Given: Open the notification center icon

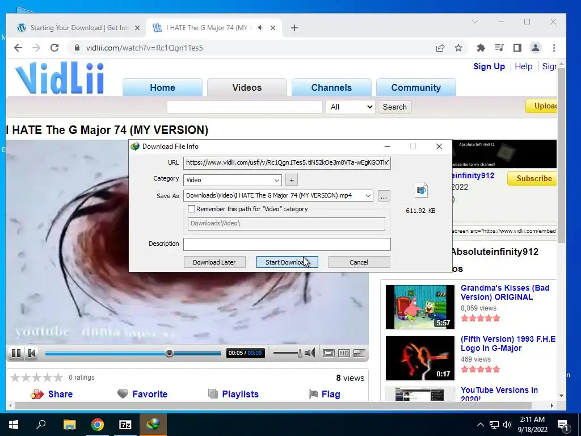Looking at the screenshot, I should point(562,425).
